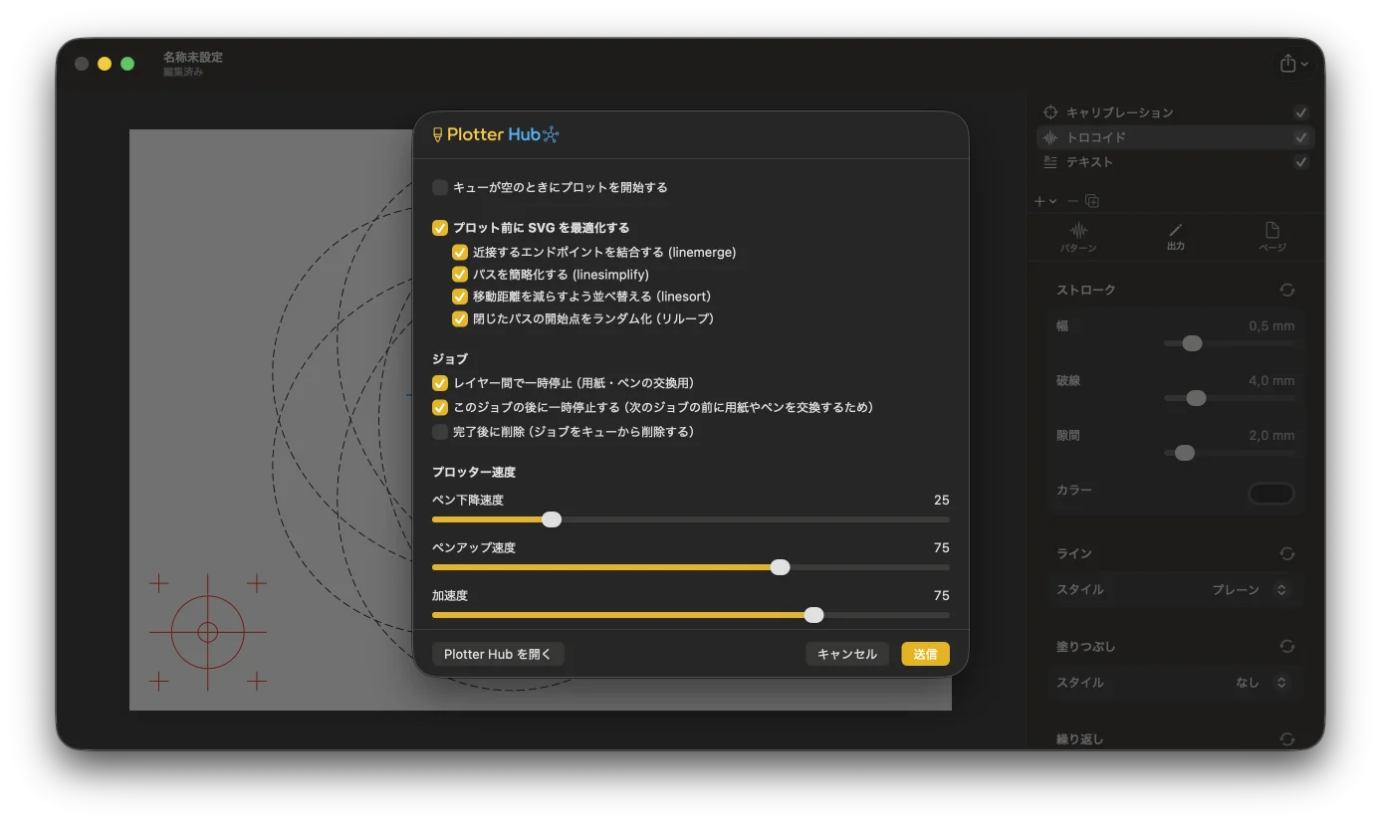This screenshot has width=1381, height=824.
Task: Open the 塗りつぶし スタイル dropdown set to なし
Action: (x=1263, y=683)
